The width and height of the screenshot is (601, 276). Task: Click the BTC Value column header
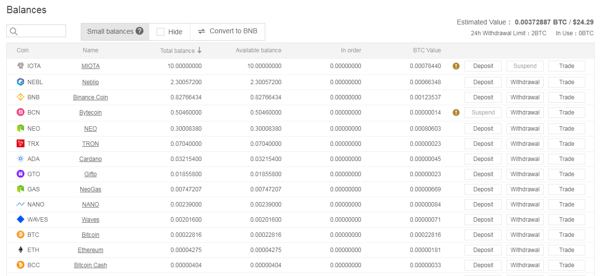[427, 50]
